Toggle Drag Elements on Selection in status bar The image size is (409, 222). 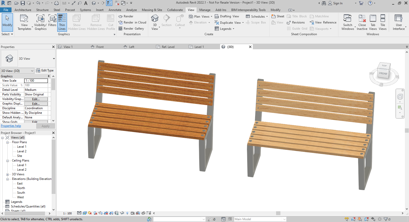(x=373, y=219)
